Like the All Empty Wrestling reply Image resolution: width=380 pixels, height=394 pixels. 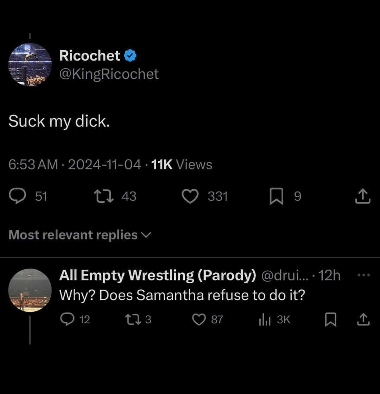199,319
